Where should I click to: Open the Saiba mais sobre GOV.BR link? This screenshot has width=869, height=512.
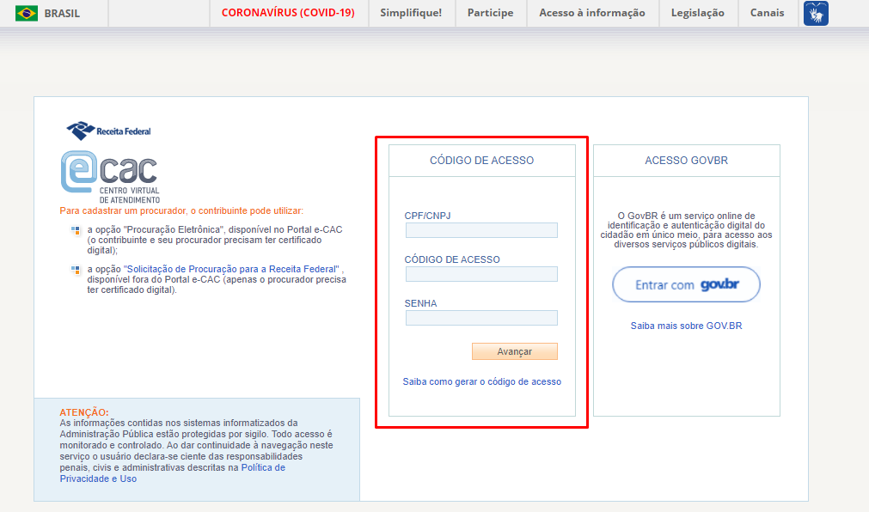(x=686, y=326)
